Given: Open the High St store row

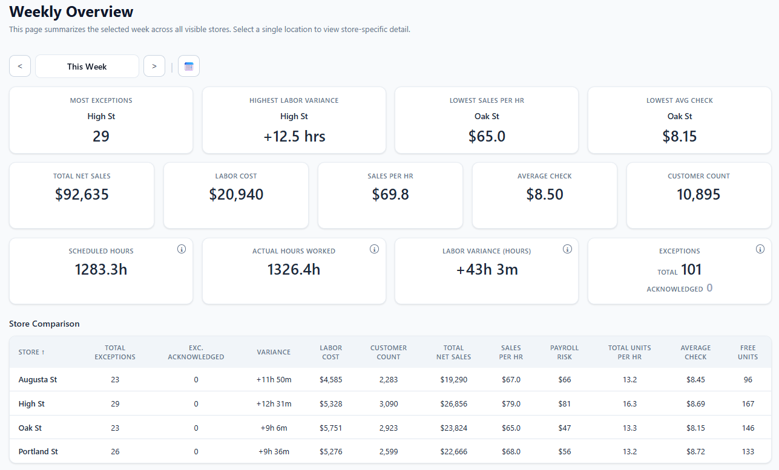Looking at the screenshot, I should click(x=390, y=403).
